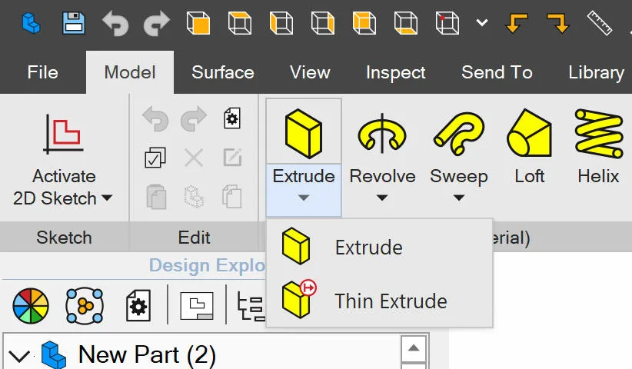Choose Extrude from the dropdown menu

pyautogui.click(x=379, y=247)
